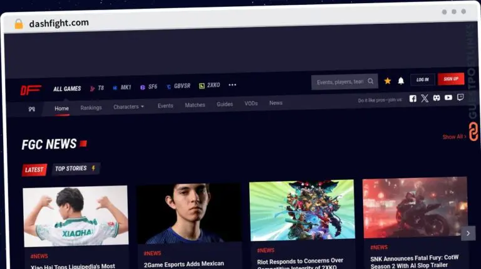Screen dimensions: 481x269
Task: Visit the DashFight X profile icon
Action: point(425,98)
